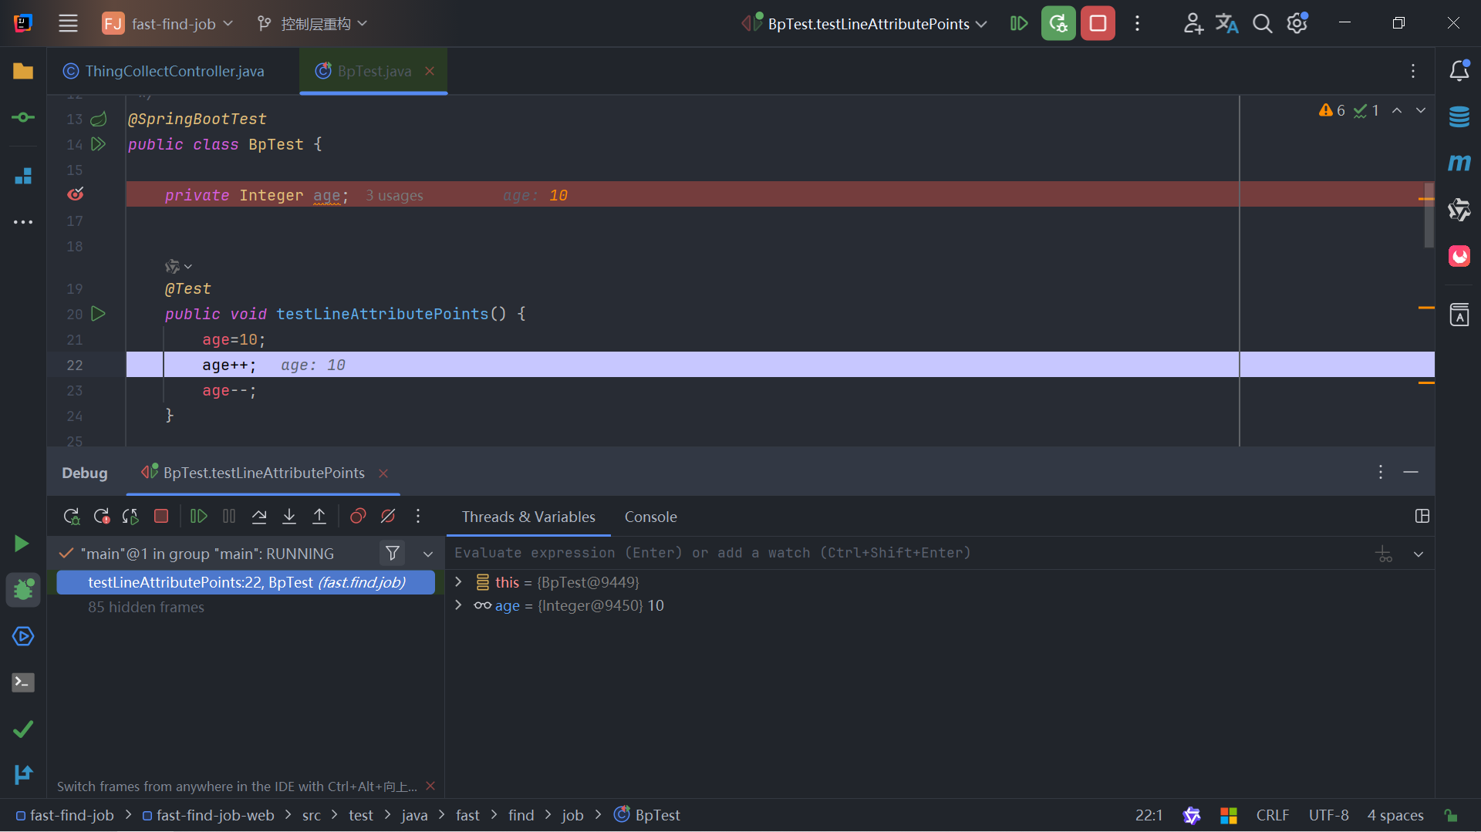Click the warnings count indicator
Image resolution: width=1481 pixels, height=832 pixels.
(x=1332, y=111)
